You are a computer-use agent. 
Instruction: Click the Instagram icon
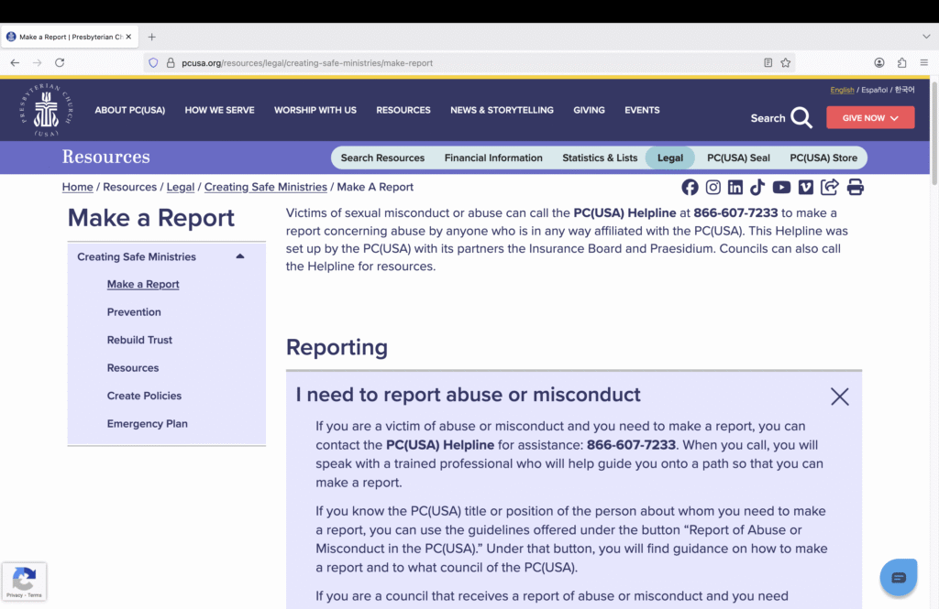pyautogui.click(x=713, y=187)
